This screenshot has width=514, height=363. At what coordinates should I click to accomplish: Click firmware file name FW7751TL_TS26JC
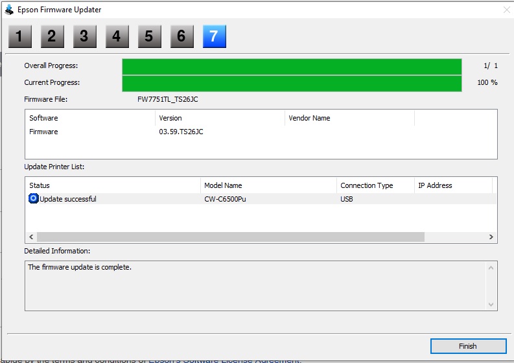[167, 99]
